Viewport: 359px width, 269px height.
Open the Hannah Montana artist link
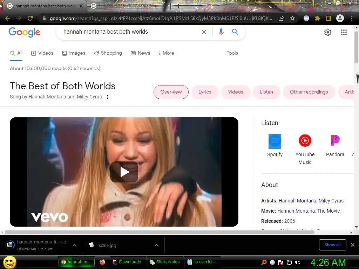pyautogui.click(x=297, y=201)
